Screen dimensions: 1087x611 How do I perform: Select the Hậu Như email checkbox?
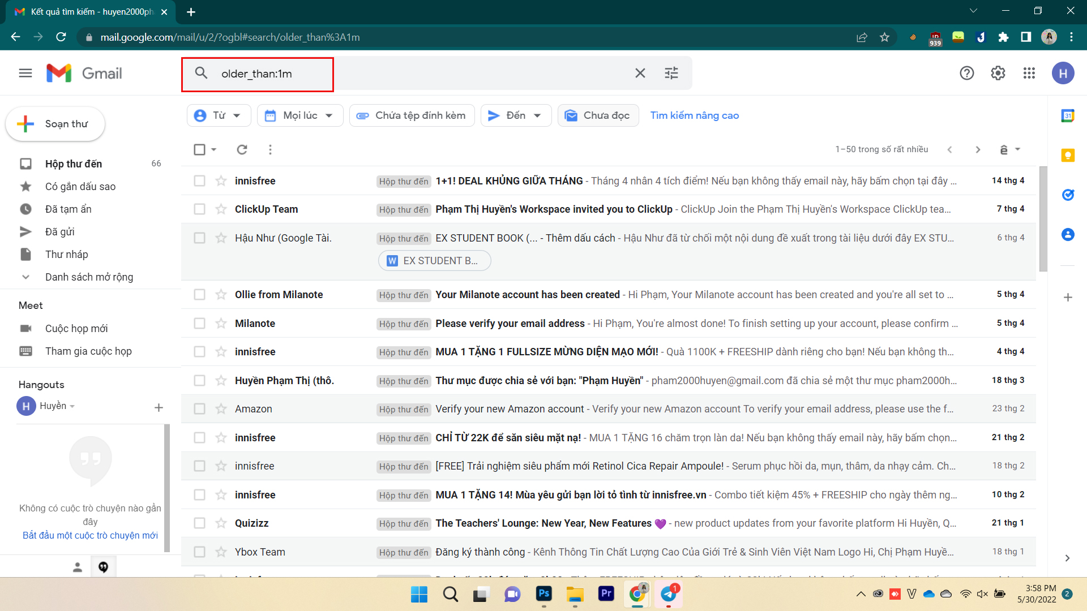click(199, 238)
